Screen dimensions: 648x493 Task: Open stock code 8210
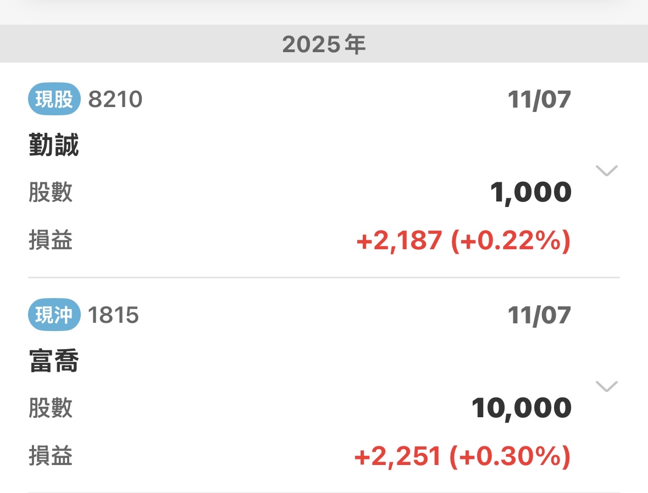point(115,100)
